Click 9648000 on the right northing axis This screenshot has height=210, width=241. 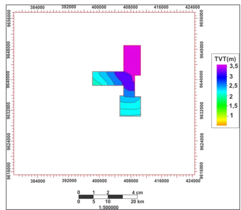click(202, 50)
